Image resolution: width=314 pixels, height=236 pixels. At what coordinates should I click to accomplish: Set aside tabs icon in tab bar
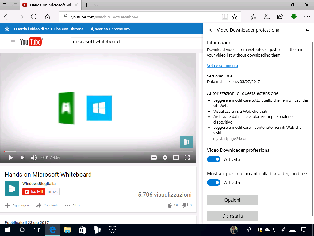tap(15, 5)
